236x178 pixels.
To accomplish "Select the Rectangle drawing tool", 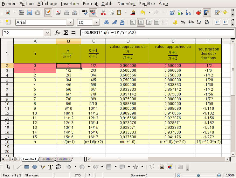I will (x=27, y=167).
